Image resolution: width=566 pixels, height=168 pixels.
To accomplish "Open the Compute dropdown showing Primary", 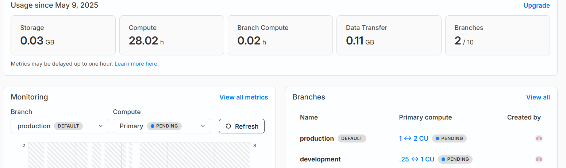I will 162,126.
